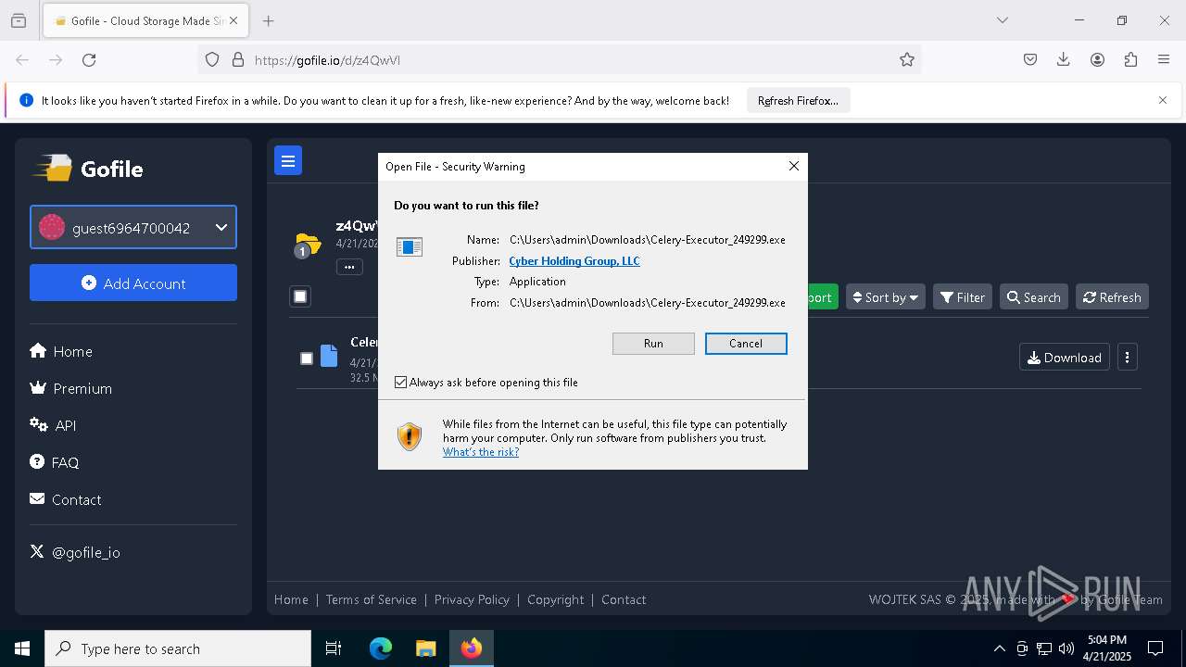Image resolution: width=1186 pixels, height=667 pixels.
Task: Click the Firefox View icon left of tabs
Action: coord(19,20)
